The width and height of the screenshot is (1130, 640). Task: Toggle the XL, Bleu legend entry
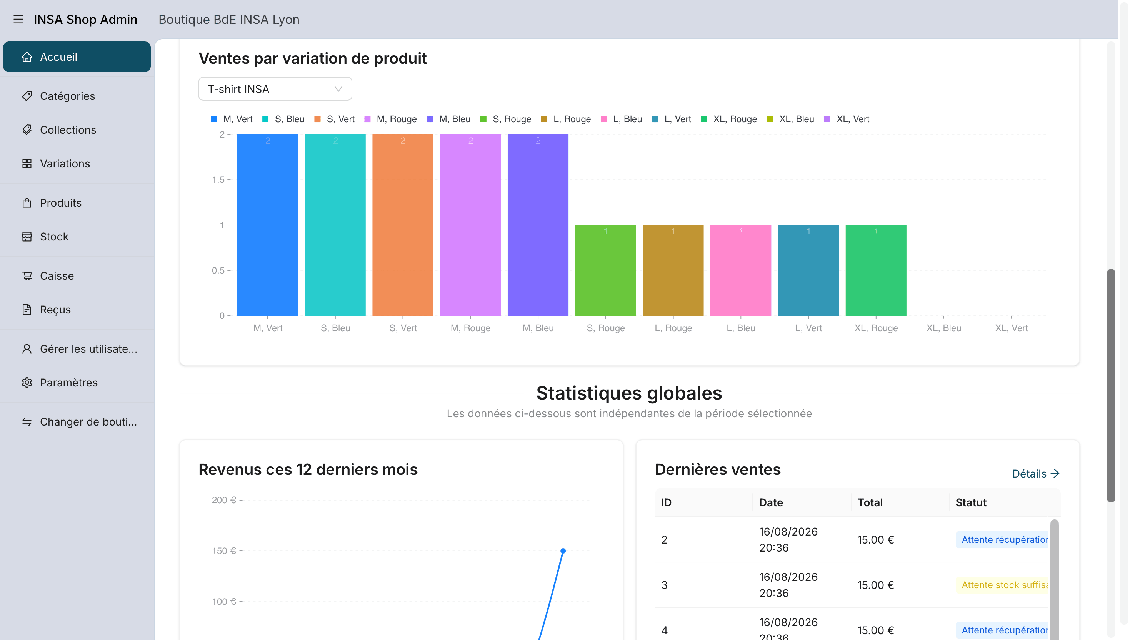(x=790, y=119)
